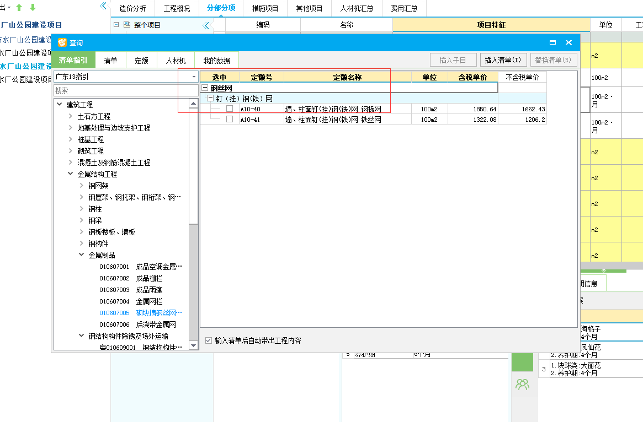Click the green people group icon
Viewport: 643px width, 422px height.
click(x=523, y=384)
